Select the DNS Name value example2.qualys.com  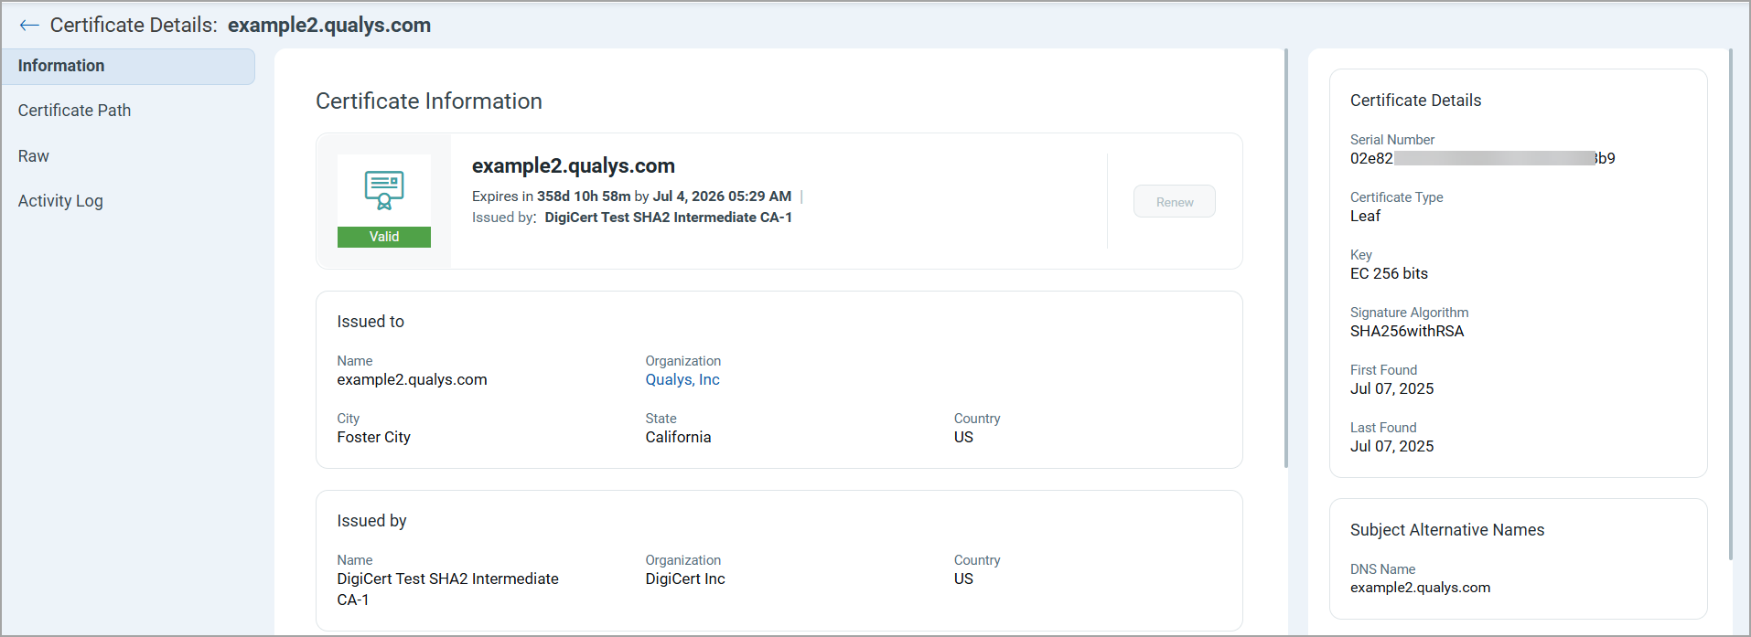point(1420,589)
